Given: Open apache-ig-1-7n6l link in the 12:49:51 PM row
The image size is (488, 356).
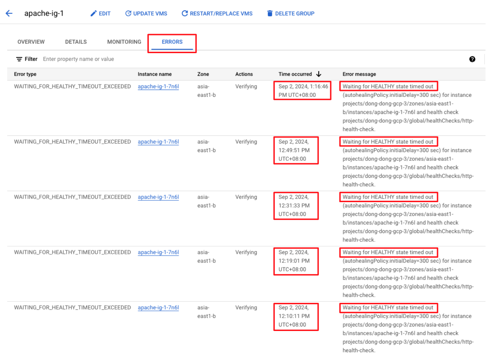Looking at the screenshot, I should 158,142.
